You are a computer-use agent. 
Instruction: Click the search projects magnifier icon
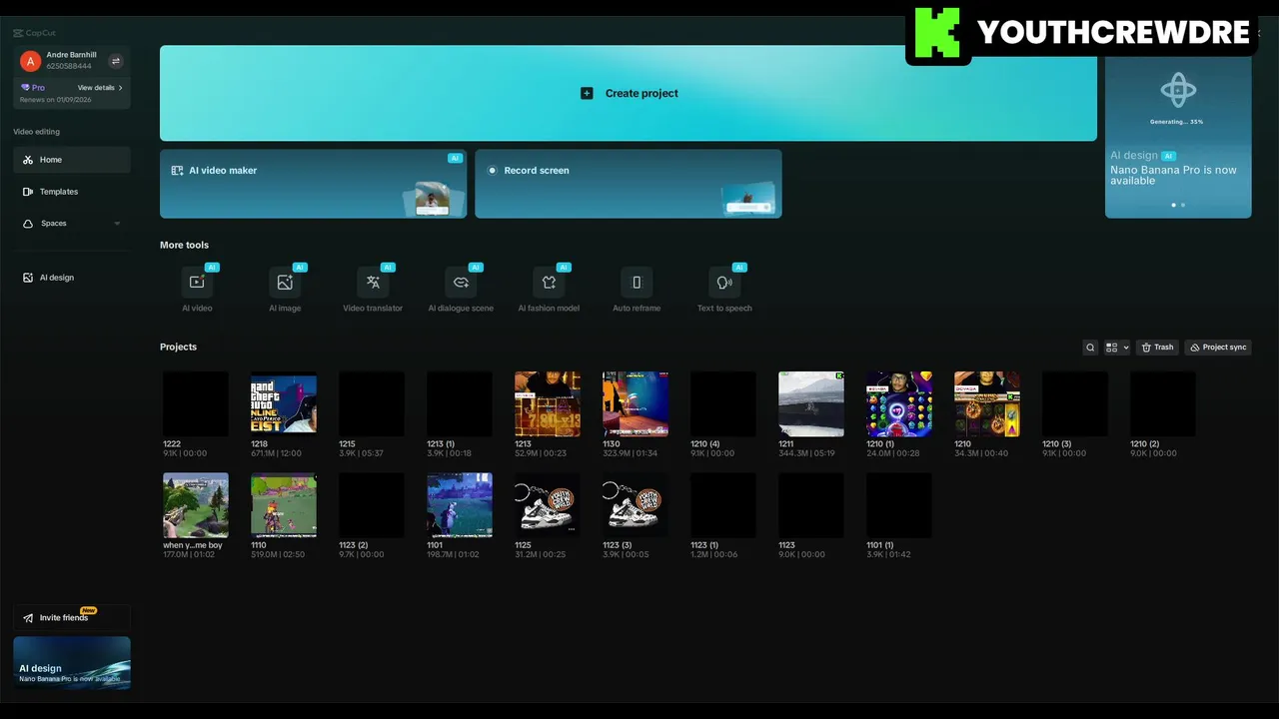1090,348
